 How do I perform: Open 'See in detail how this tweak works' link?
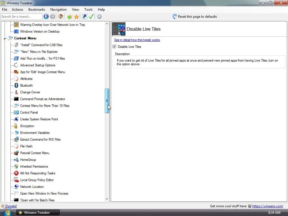click(x=137, y=40)
